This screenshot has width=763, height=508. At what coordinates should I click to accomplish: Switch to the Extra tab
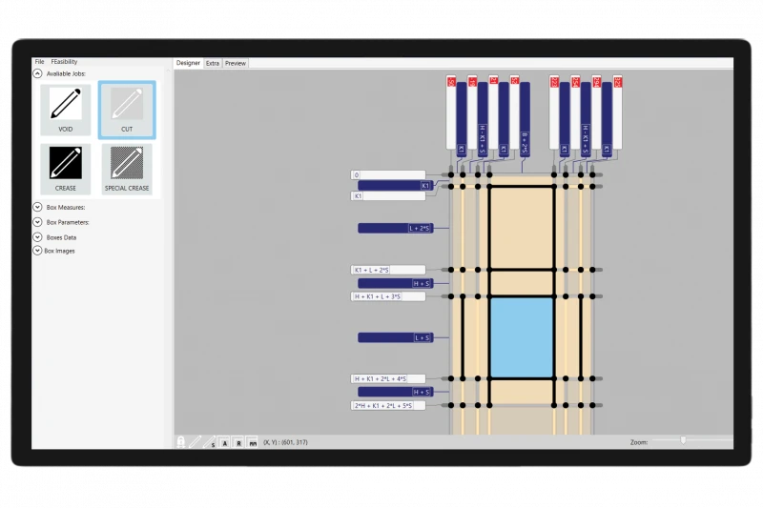tap(213, 63)
